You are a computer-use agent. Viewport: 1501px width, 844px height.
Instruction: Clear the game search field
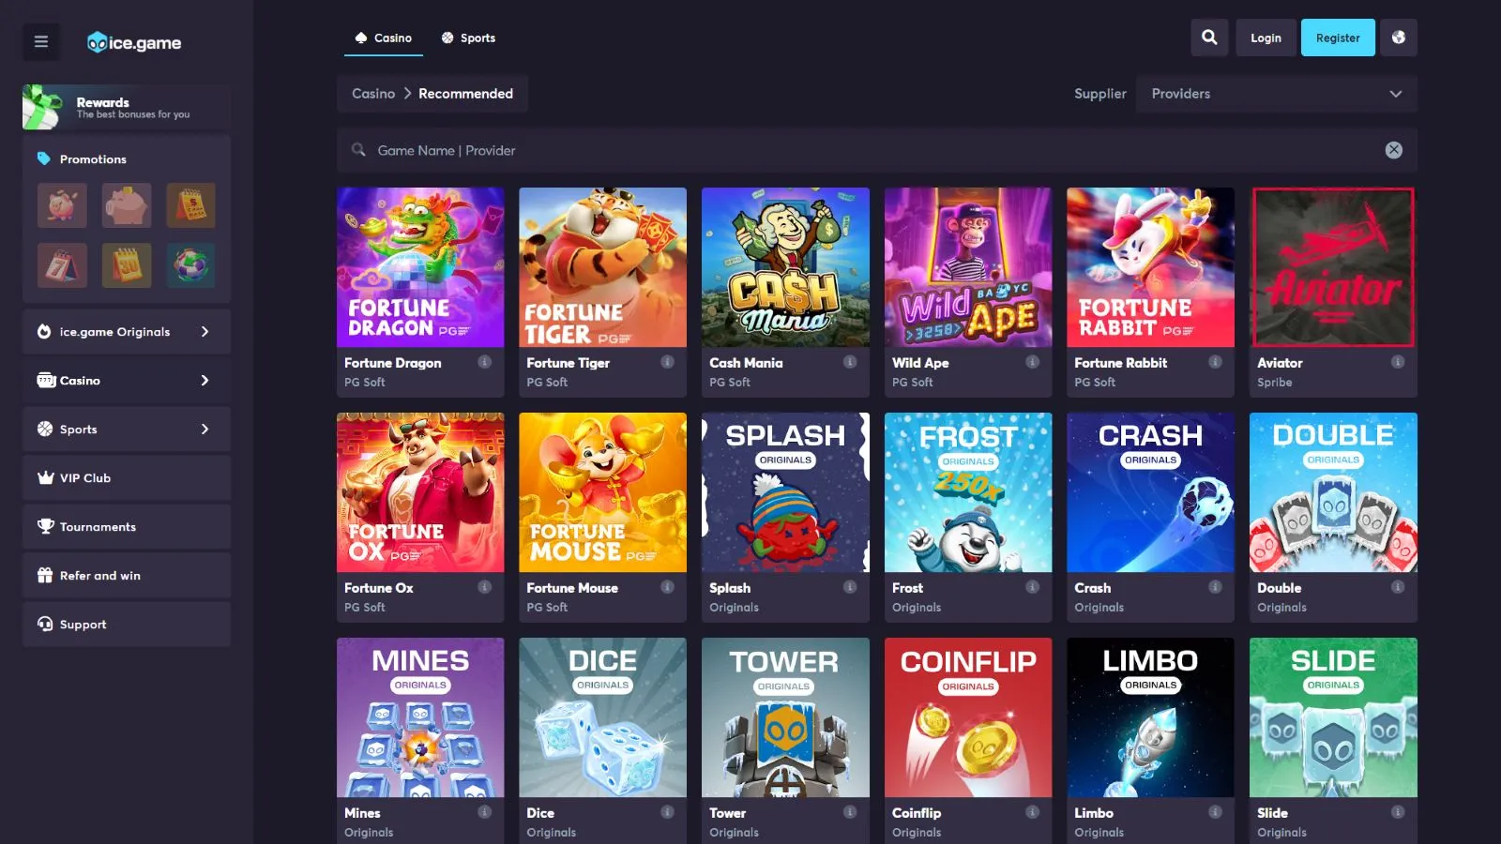(x=1393, y=150)
